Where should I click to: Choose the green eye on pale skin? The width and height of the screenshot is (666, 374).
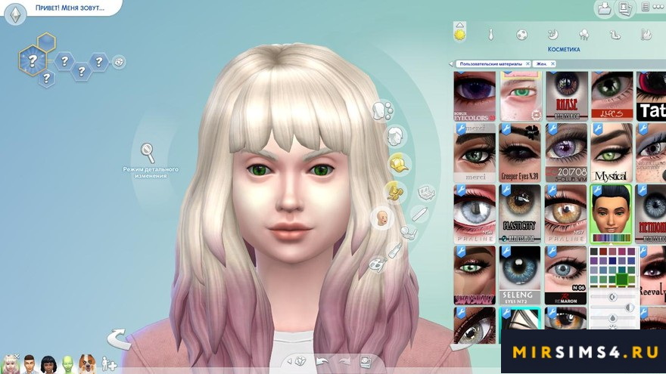pyautogui.click(x=521, y=96)
